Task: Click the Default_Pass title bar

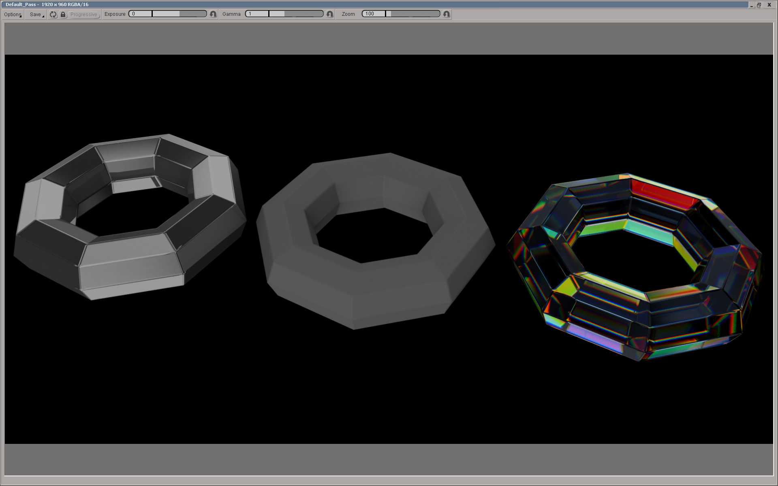Action: pyautogui.click(x=365, y=4)
